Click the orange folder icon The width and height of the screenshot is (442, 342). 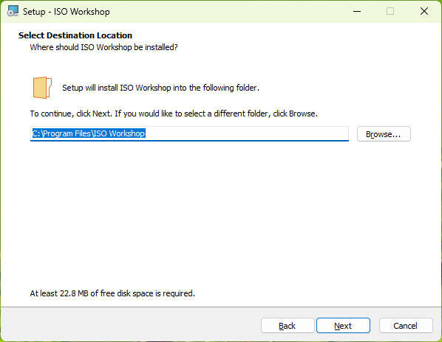pyautogui.click(x=42, y=88)
